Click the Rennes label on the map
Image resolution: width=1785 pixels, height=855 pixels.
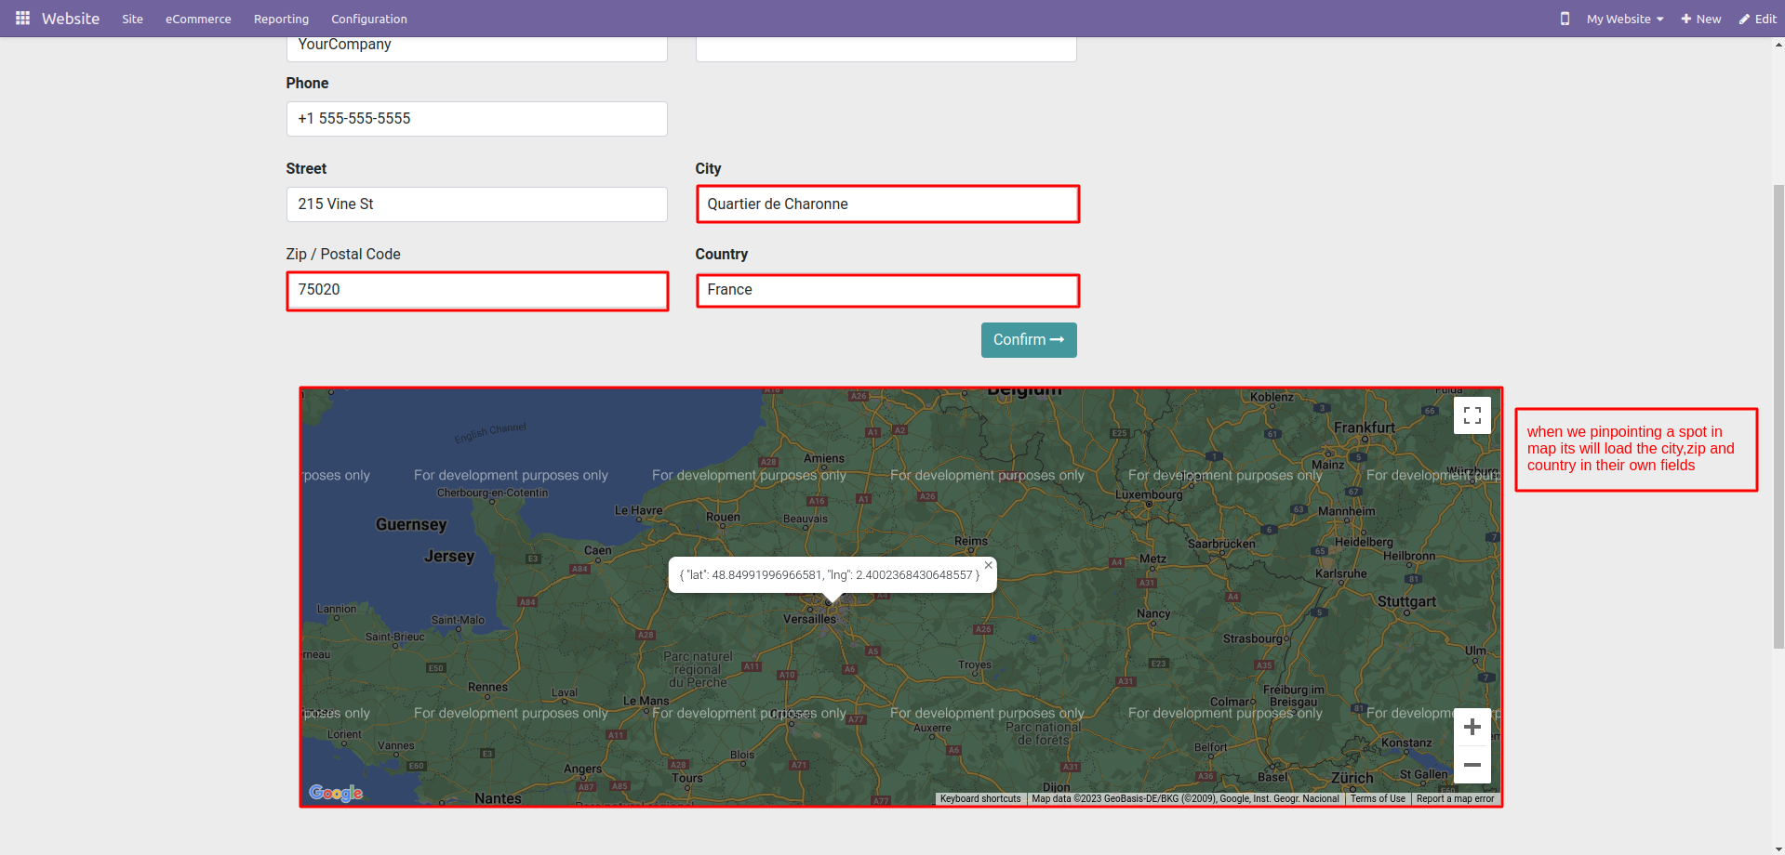[488, 687]
